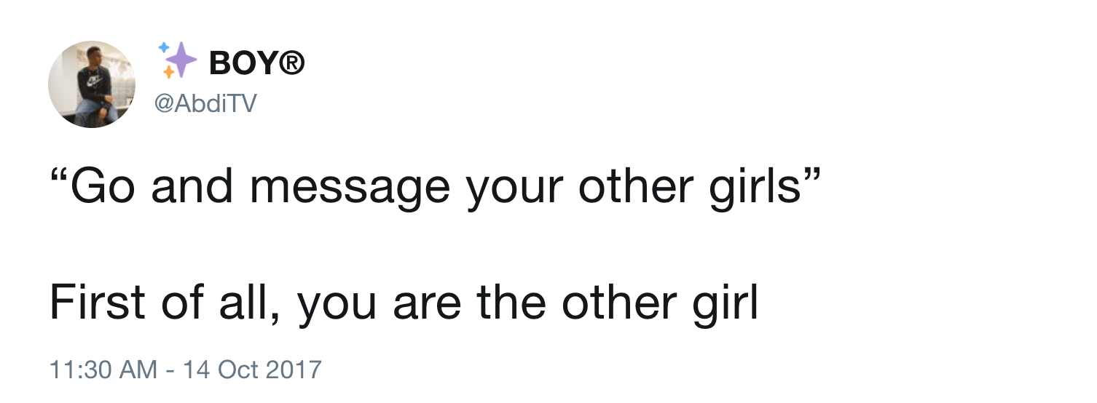The height and width of the screenshot is (403, 1097).
Task: Click the year 2017 in the timestamp
Action: click(292, 369)
